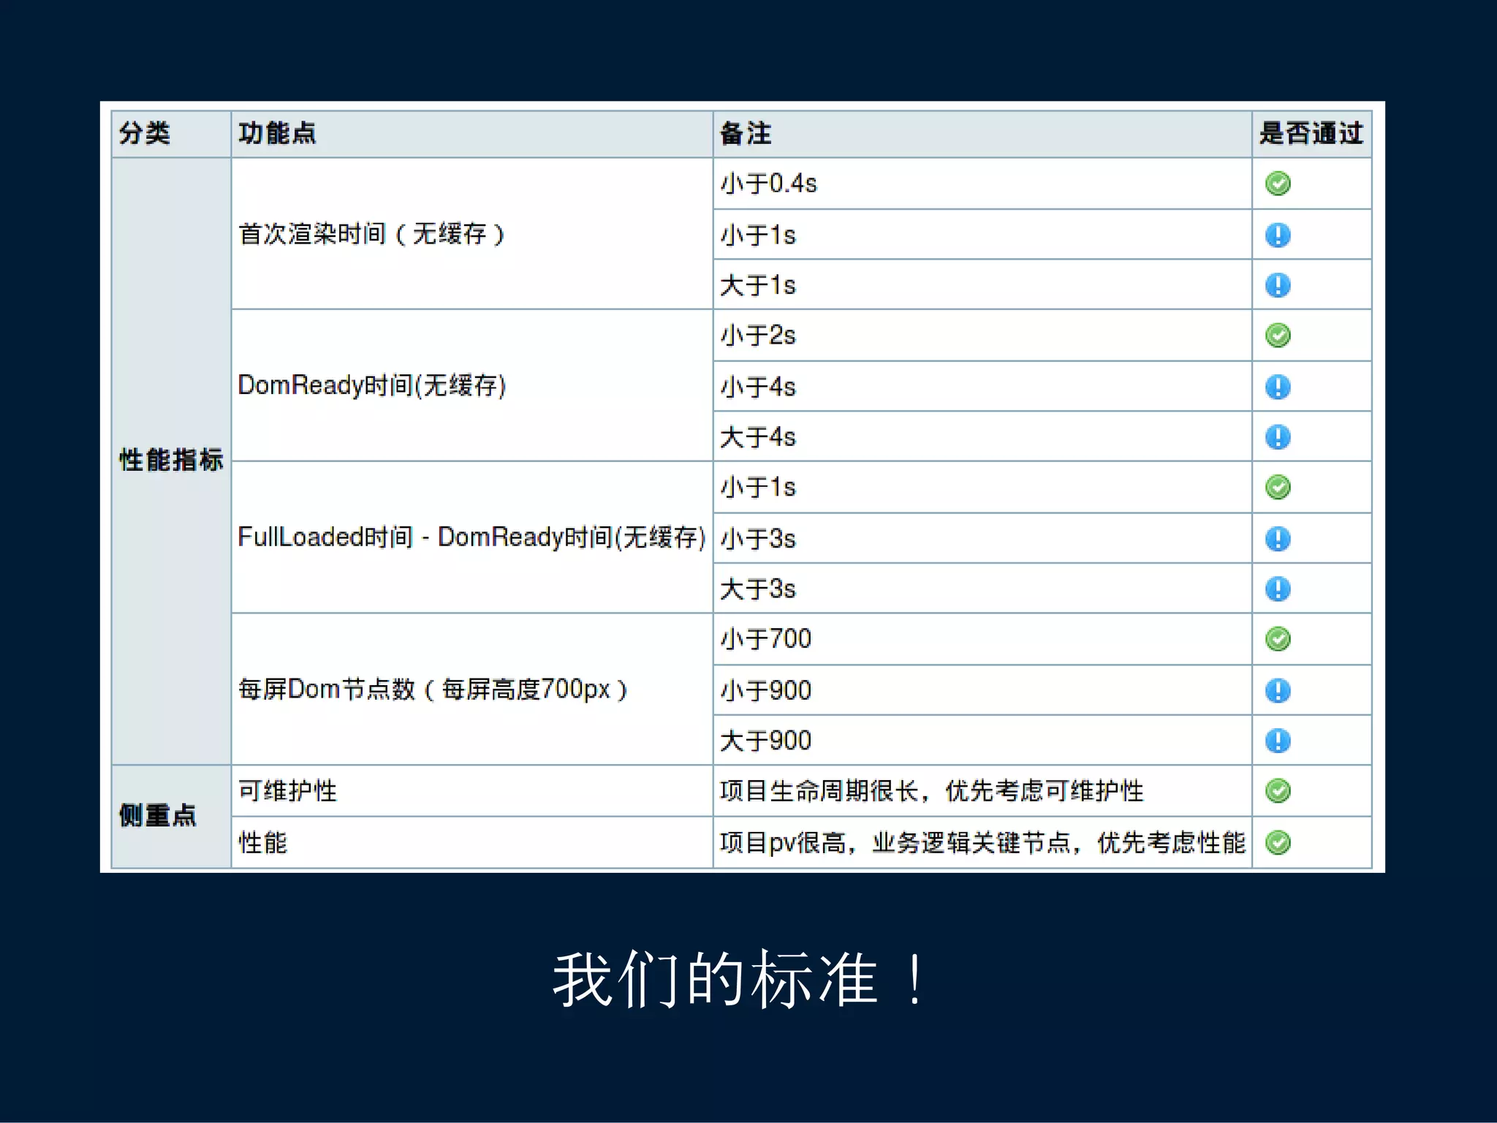
Task: Click the 分类 column header
Action: pos(171,134)
